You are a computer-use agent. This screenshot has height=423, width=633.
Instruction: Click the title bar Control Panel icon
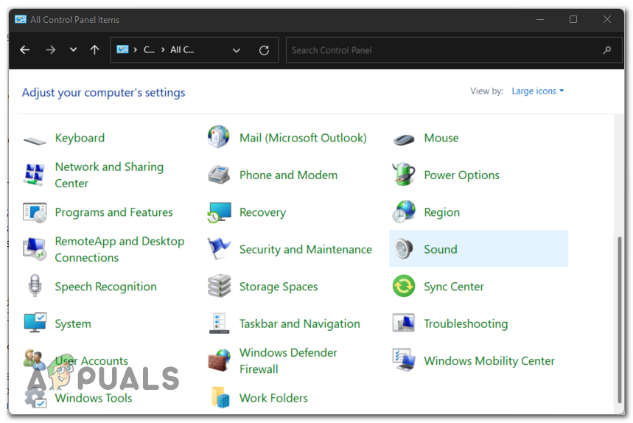21,19
